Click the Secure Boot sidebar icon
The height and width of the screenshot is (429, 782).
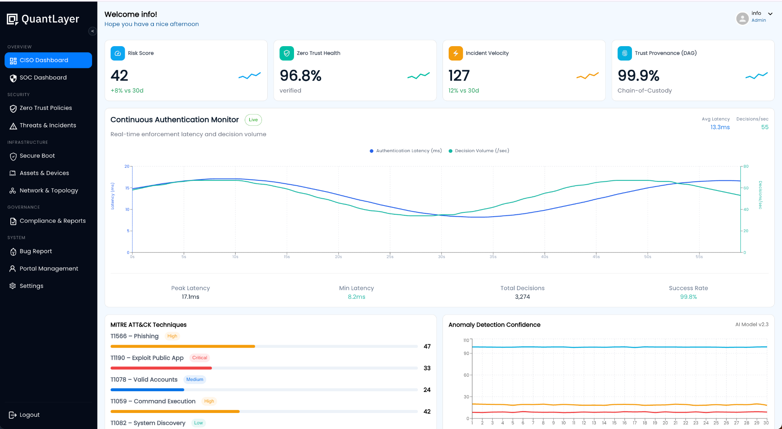coord(13,156)
